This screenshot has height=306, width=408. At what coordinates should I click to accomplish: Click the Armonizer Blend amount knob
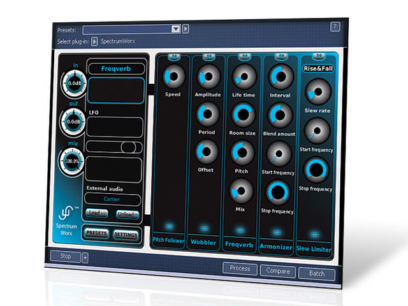coord(280,115)
